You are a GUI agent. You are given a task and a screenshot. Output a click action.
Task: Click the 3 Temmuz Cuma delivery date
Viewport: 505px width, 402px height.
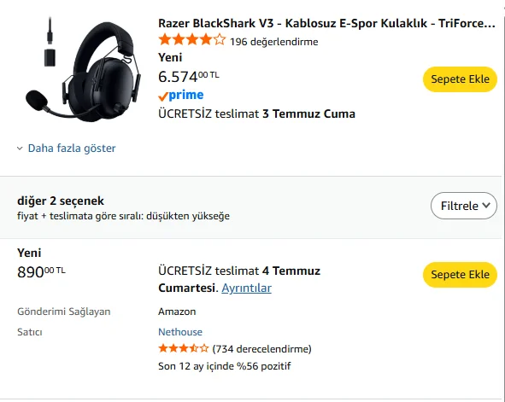tap(308, 114)
